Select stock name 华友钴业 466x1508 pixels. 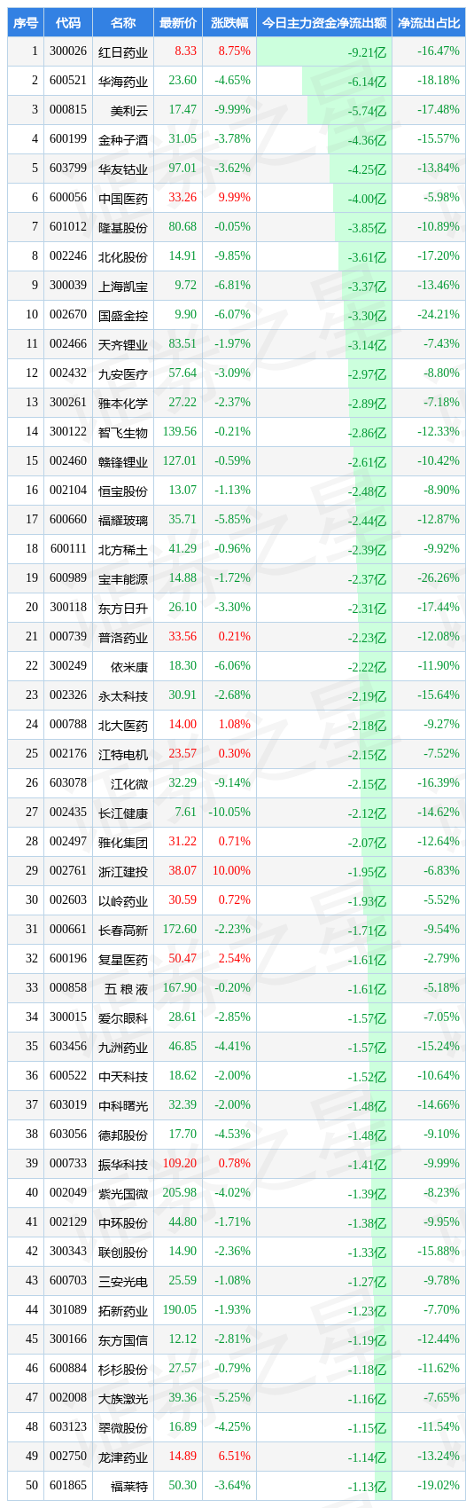tap(123, 169)
